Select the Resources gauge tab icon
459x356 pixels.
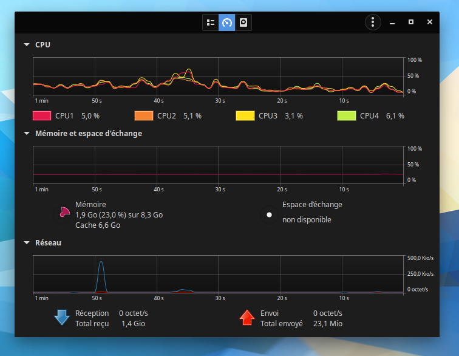pos(227,22)
